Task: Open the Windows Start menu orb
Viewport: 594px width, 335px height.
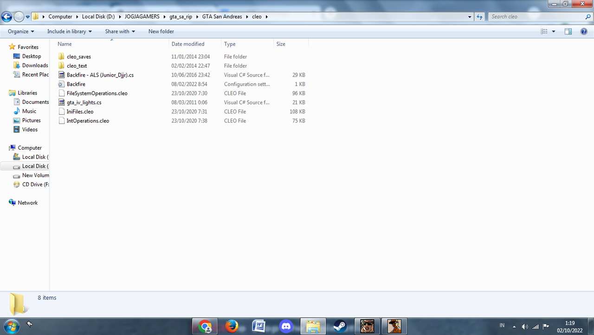Action: click(11, 326)
